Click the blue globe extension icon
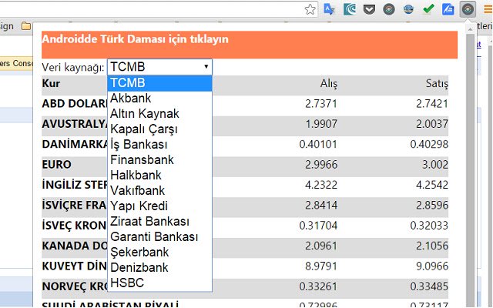 (408, 9)
